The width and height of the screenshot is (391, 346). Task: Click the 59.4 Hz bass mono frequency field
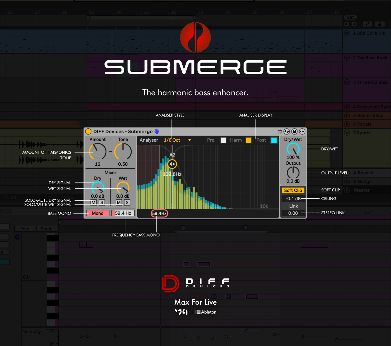tap(123, 213)
